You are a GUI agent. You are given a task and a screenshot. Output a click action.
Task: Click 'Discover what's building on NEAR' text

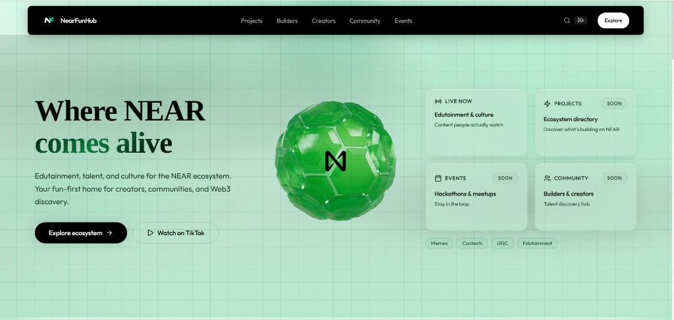click(x=581, y=130)
